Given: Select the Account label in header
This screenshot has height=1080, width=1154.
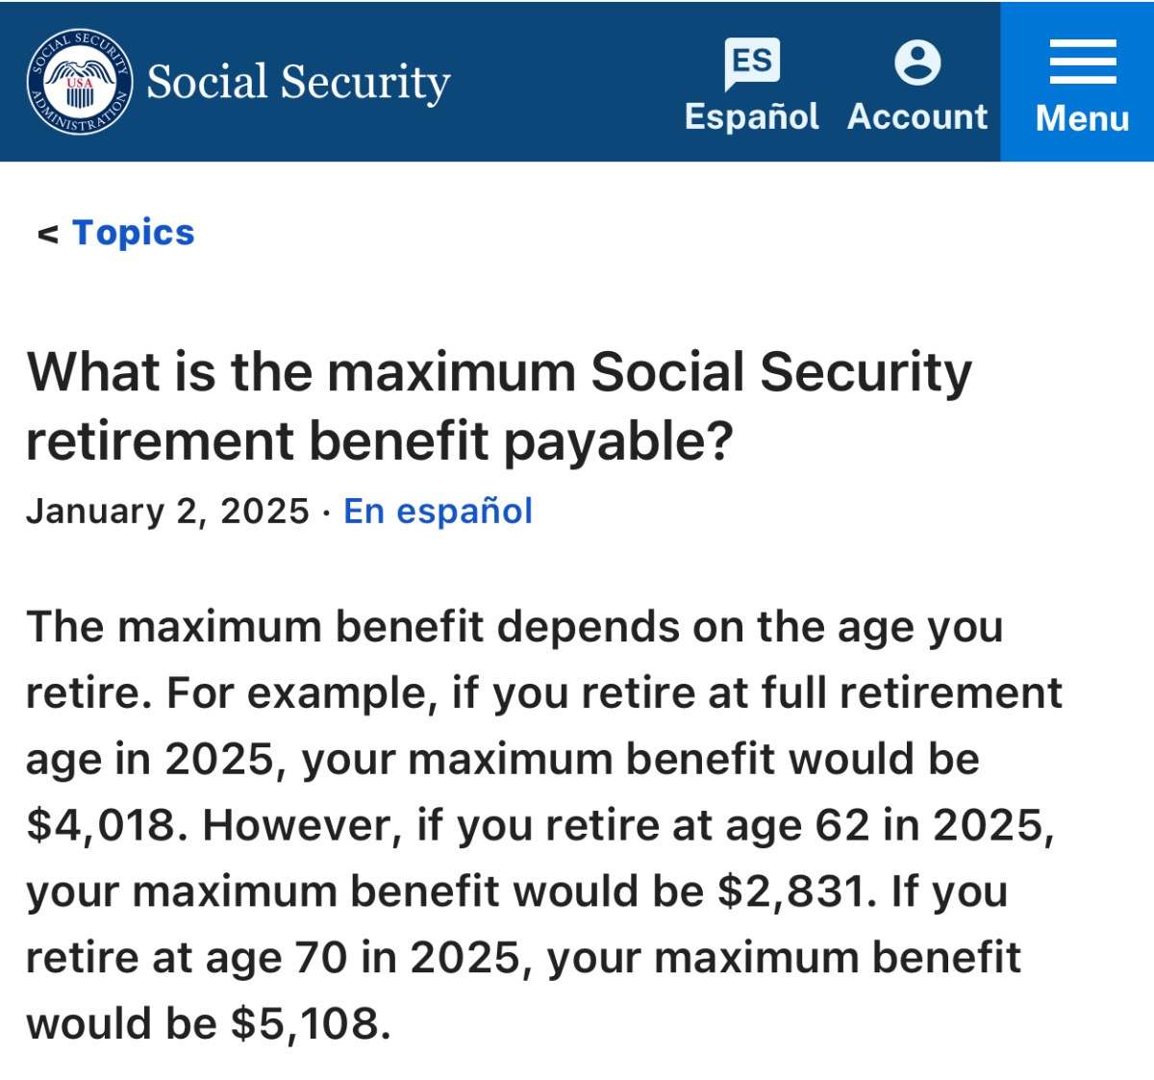Looking at the screenshot, I should [x=917, y=116].
